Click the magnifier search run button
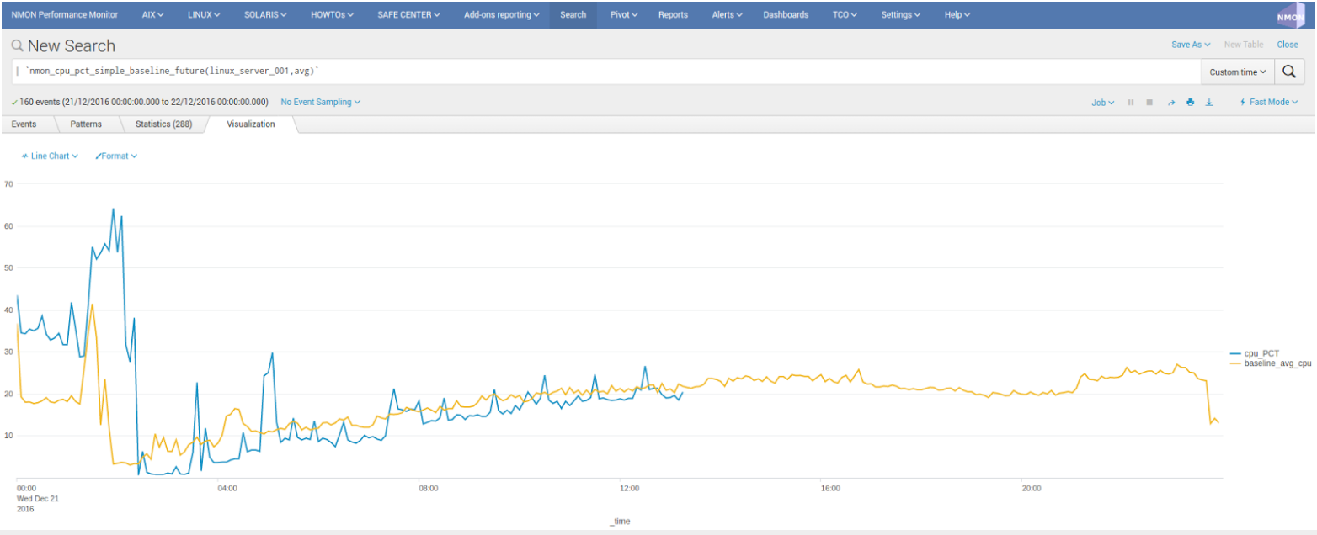1317x535 pixels. pos(1288,72)
